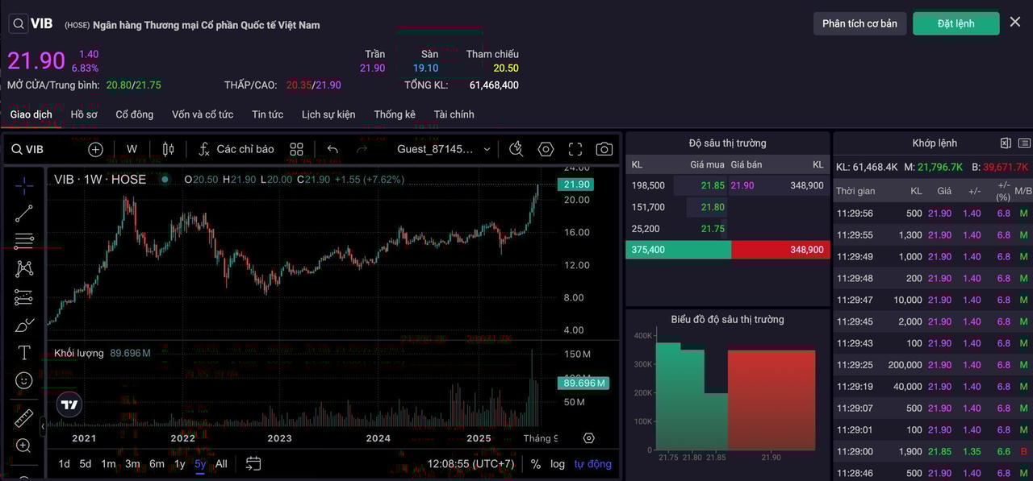This screenshot has height=481, width=1033.
Task: Open the Các chỉ báo indicators menu
Action: click(x=236, y=149)
